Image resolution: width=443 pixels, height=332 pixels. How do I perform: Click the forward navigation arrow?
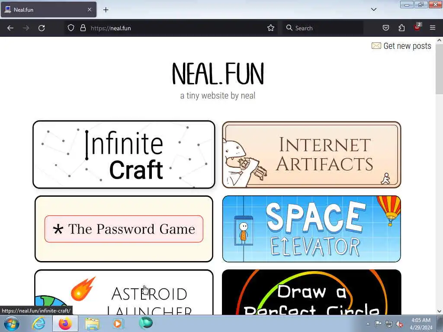pos(26,28)
